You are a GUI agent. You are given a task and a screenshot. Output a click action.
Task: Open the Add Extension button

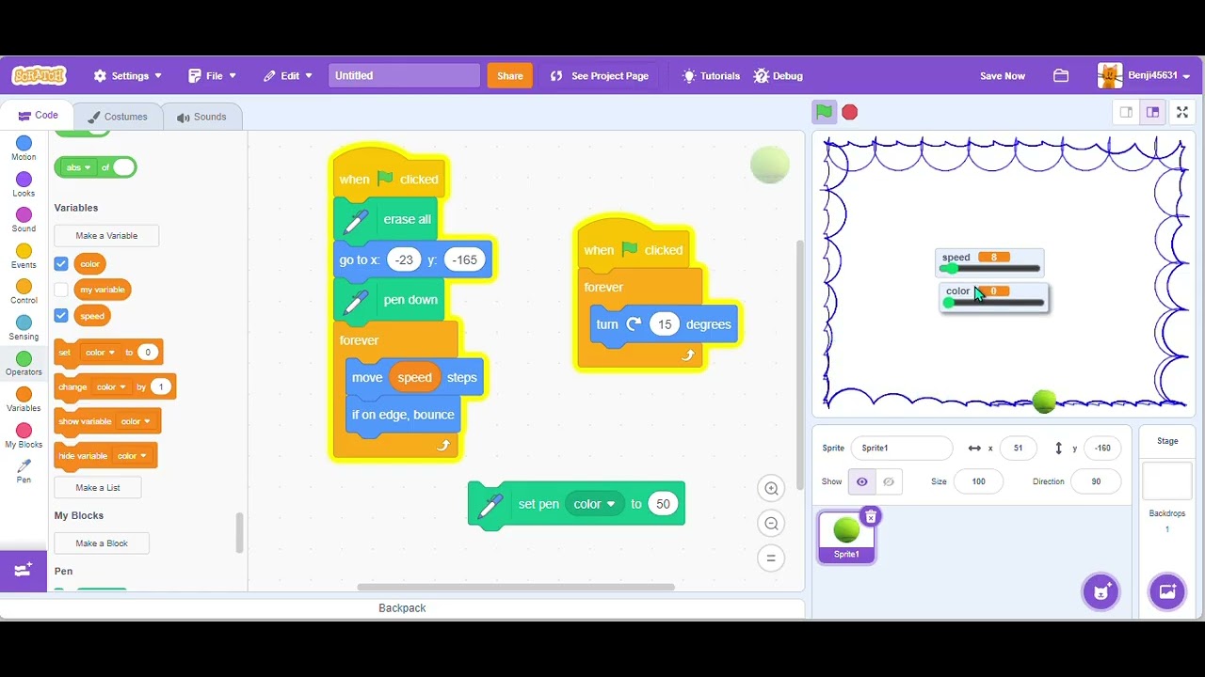pyautogui.click(x=24, y=570)
